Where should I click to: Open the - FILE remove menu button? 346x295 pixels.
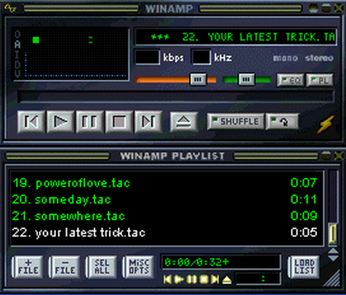(65, 267)
